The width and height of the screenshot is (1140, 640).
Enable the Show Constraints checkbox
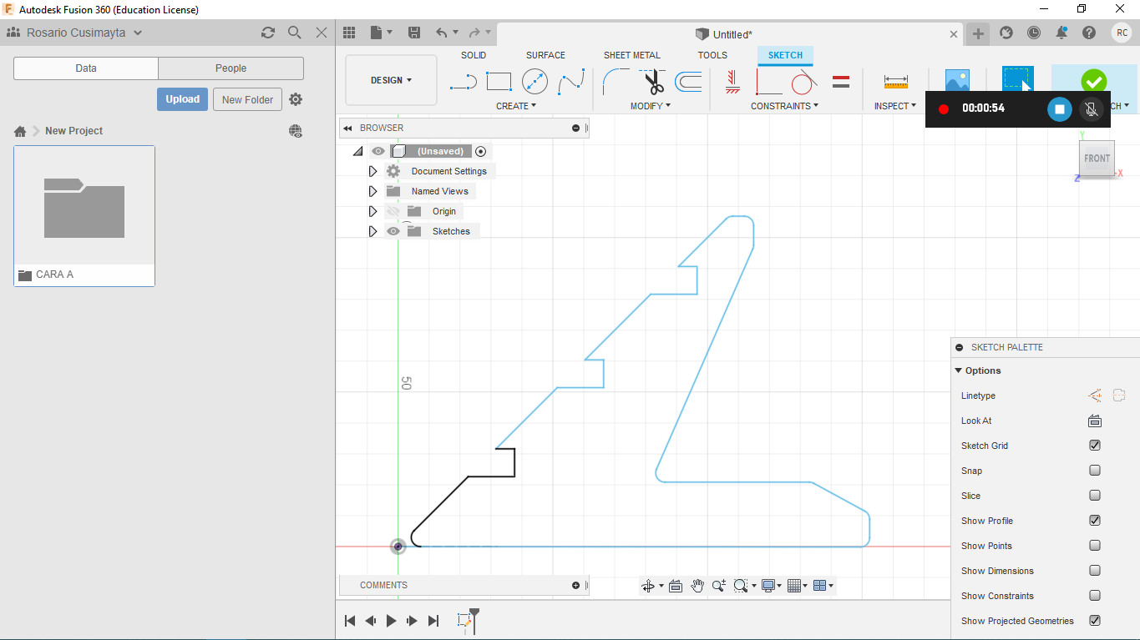(x=1095, y=596)
